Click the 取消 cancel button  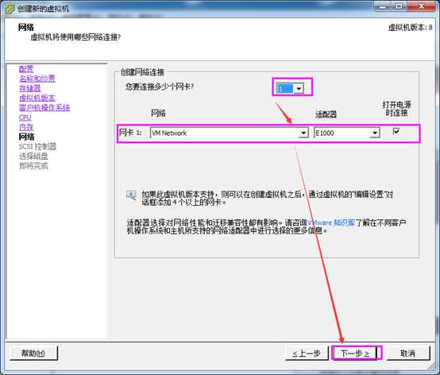[408, 353]
